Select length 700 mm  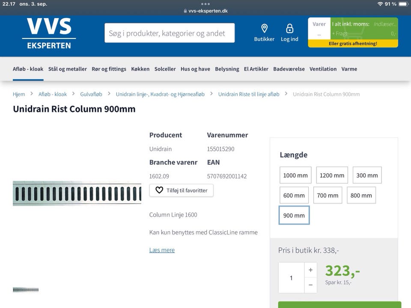(x=328, y=195)
